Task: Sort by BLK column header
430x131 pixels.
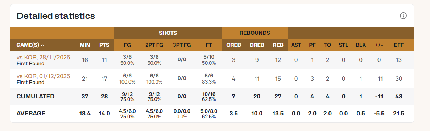Action: coord(361,45)
